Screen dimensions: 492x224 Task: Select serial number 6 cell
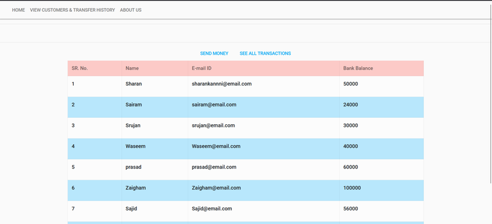tap(95, 190)
